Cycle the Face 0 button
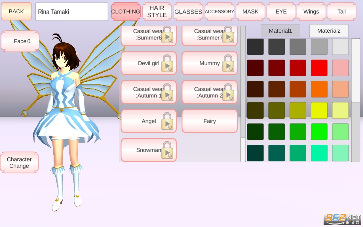The height and width of the screenshot is (227, 363). 20,41
